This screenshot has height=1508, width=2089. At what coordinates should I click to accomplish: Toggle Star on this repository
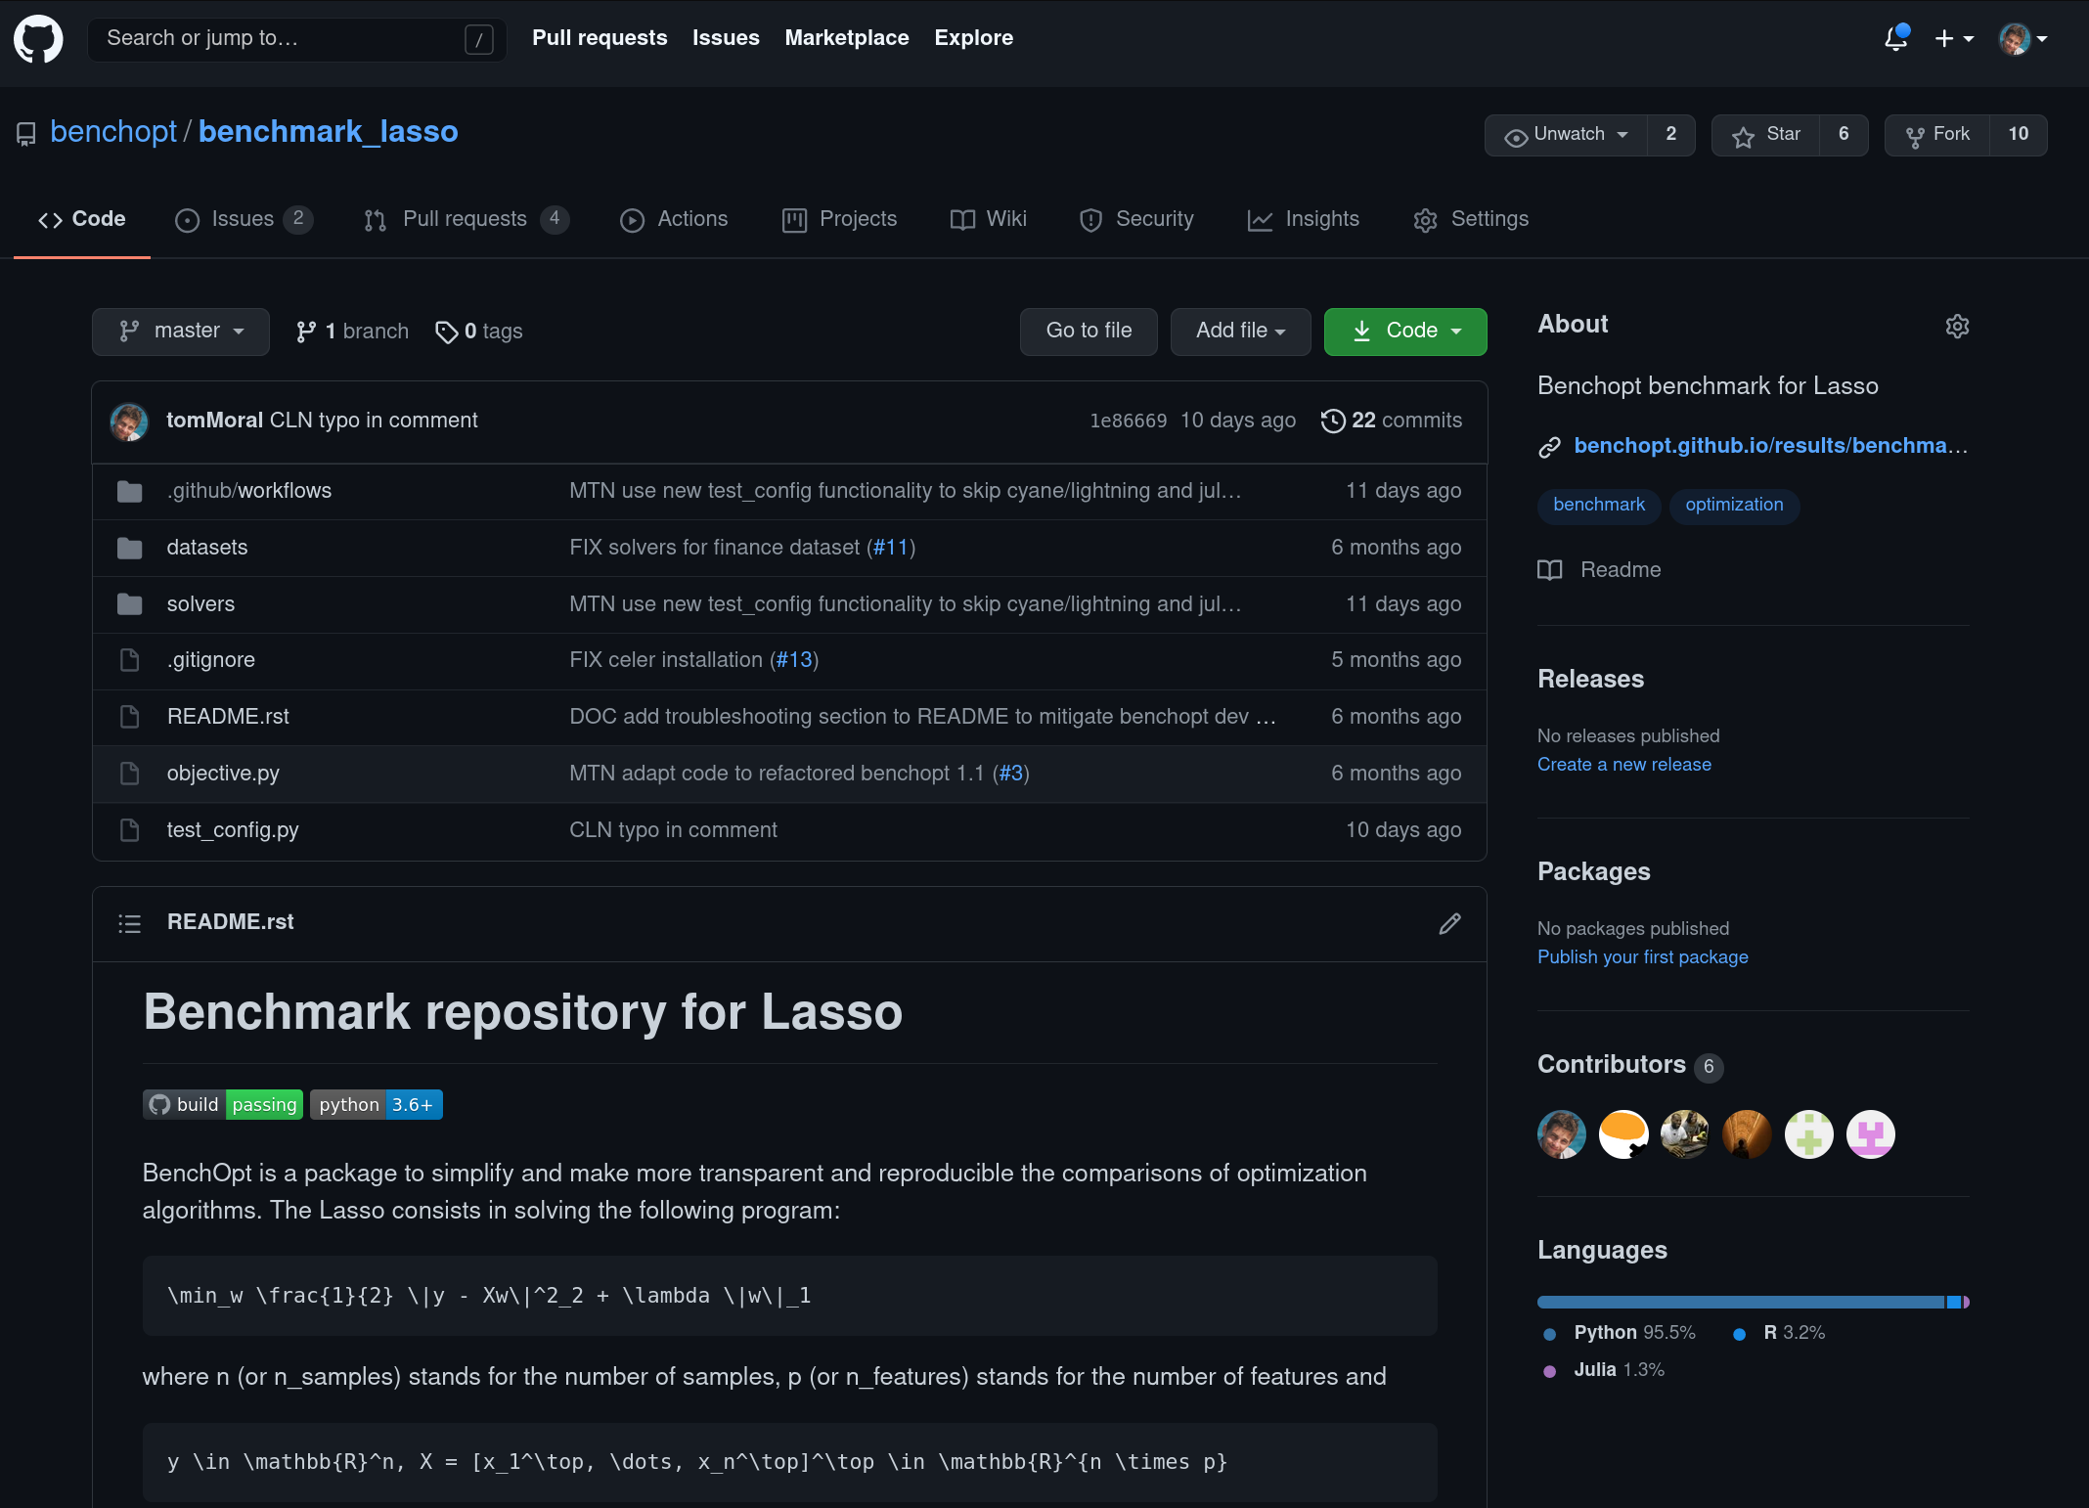(1765, 135)
